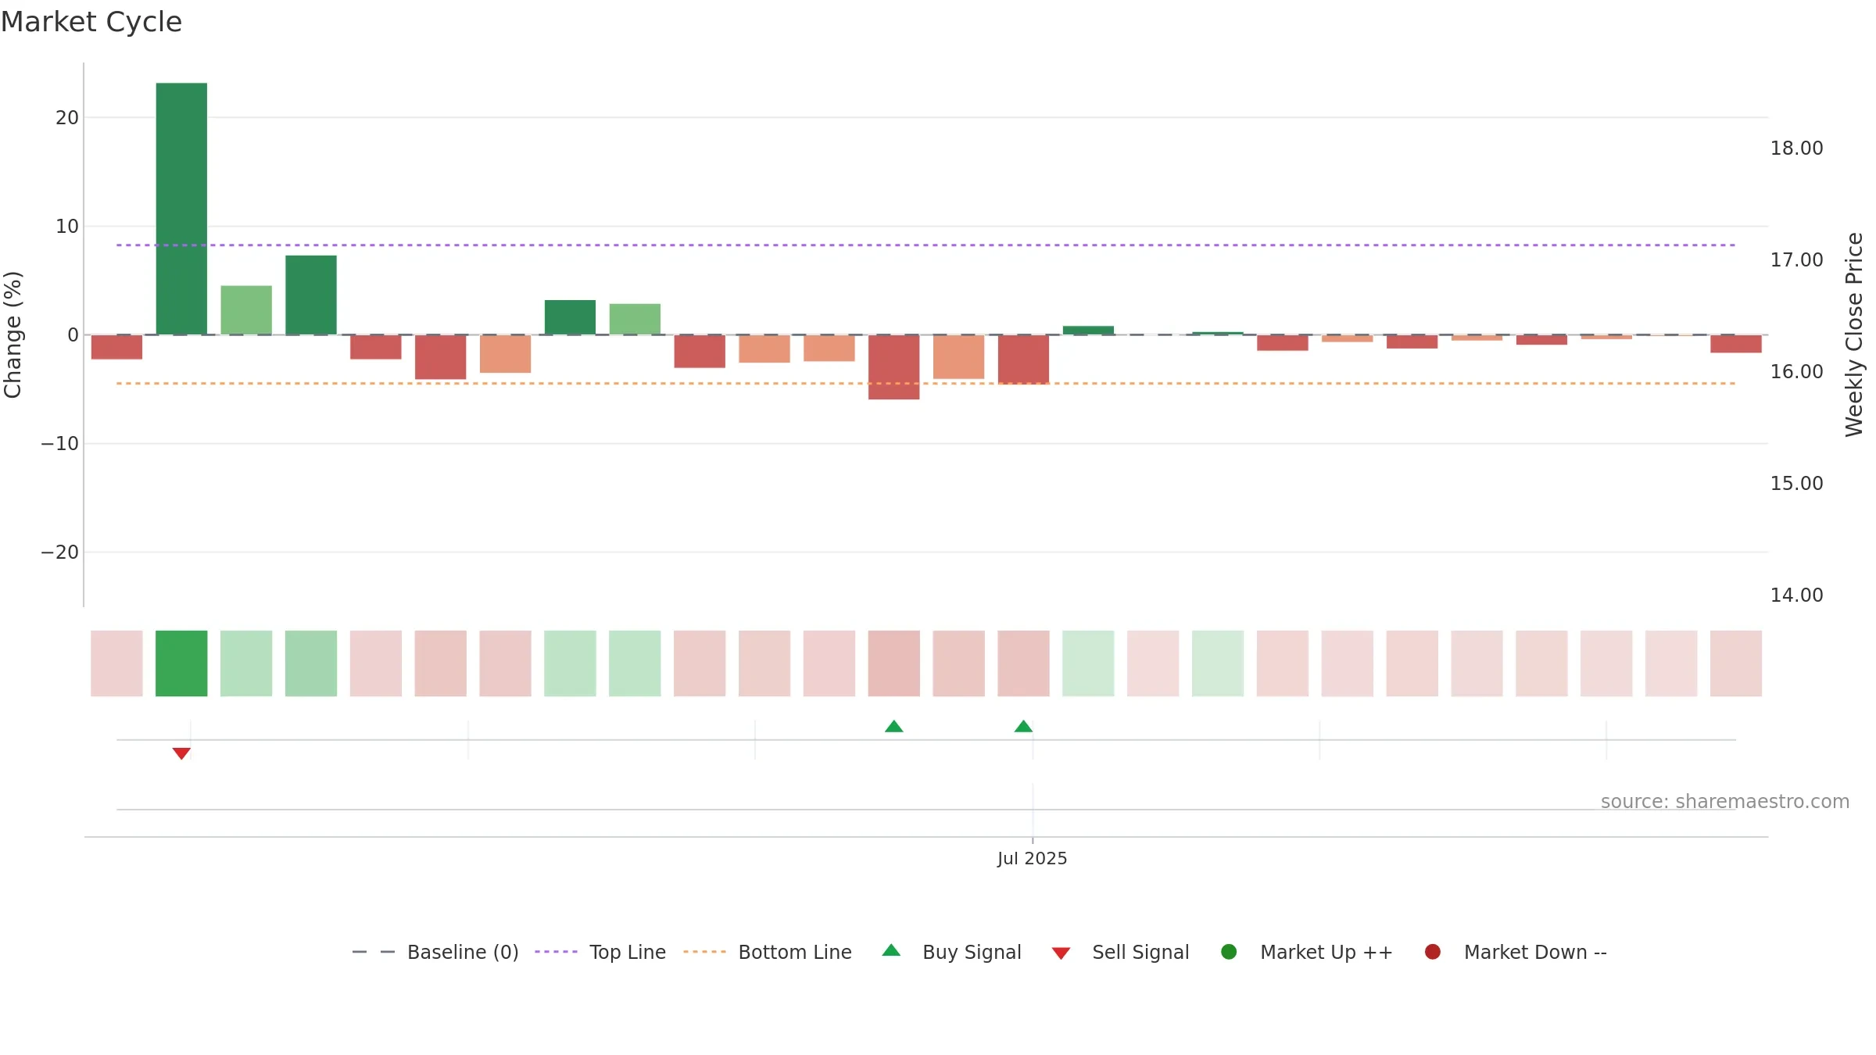Toggle the Baseline (0) legend entry

(435, 952)
